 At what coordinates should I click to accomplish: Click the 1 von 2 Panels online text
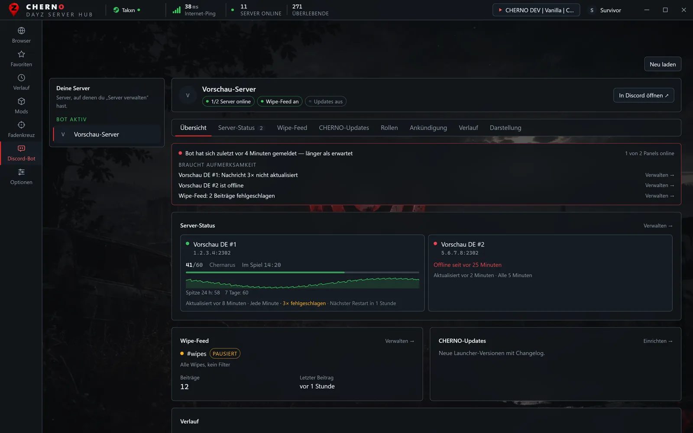point(649,153)
